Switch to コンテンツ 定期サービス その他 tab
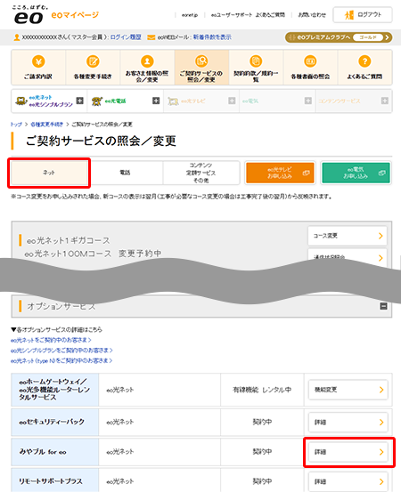The width and height of the screenshot is (401, 492). 201,173
